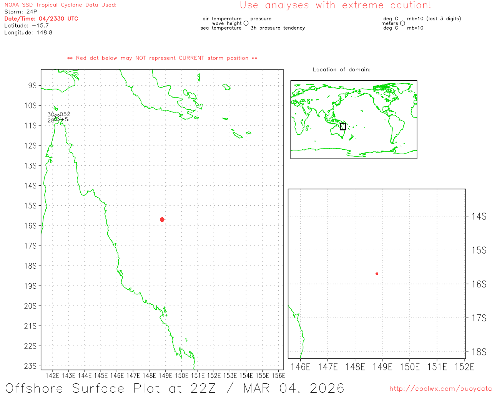Click the 16S latitude label on main map

click(x=30, y=226)
